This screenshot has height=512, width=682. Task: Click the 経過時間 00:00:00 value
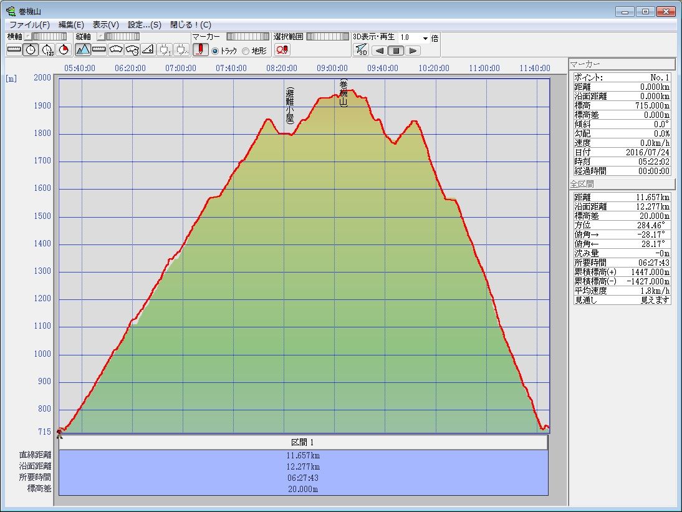[654, 171]
